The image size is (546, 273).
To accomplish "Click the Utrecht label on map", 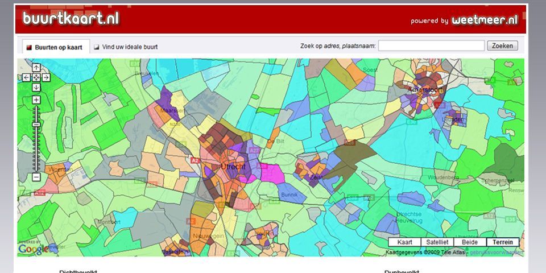I will (233, 167).
